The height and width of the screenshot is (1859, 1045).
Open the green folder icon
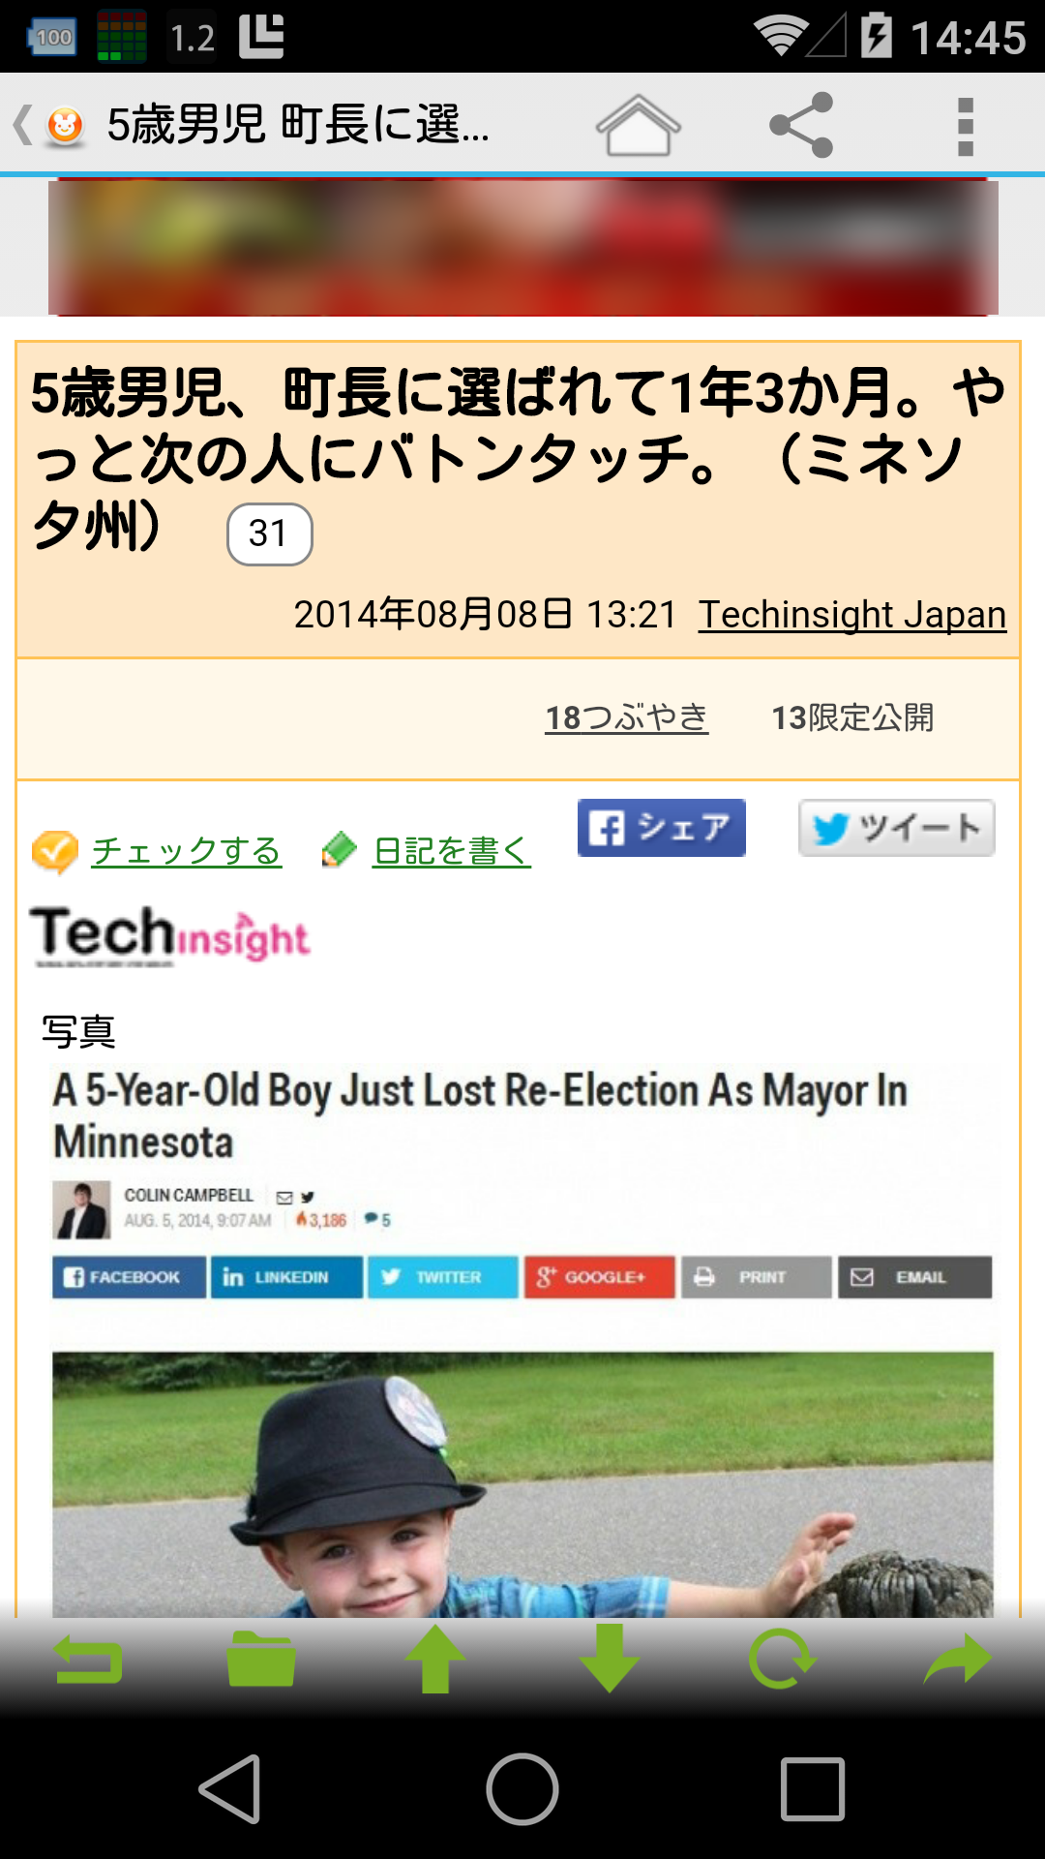261,1660
